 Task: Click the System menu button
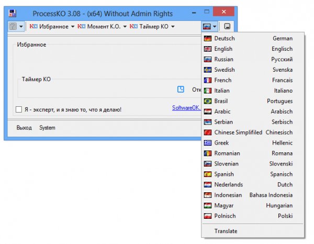pos(47,128)
